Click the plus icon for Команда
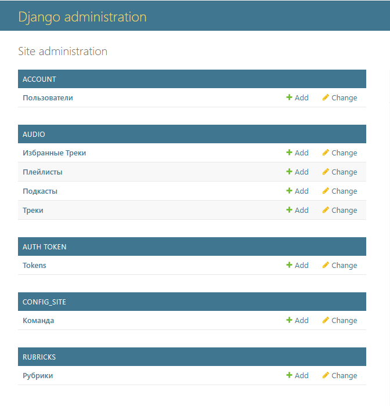The image size is (390, 406). tap(289, 321)
